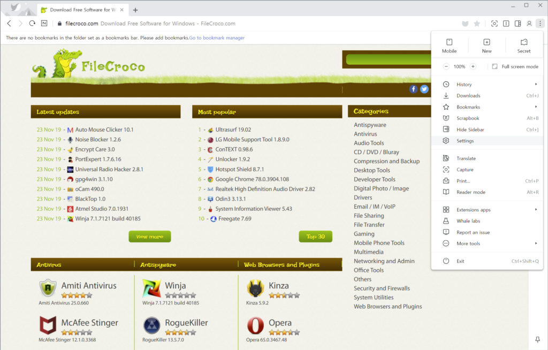Open Naver home button icon
548x350 pixels.
[x=44, y=24]
